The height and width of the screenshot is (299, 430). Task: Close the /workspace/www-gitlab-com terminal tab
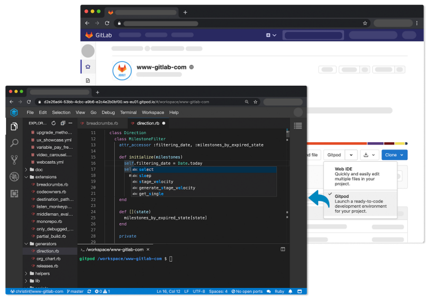(148, 249)
